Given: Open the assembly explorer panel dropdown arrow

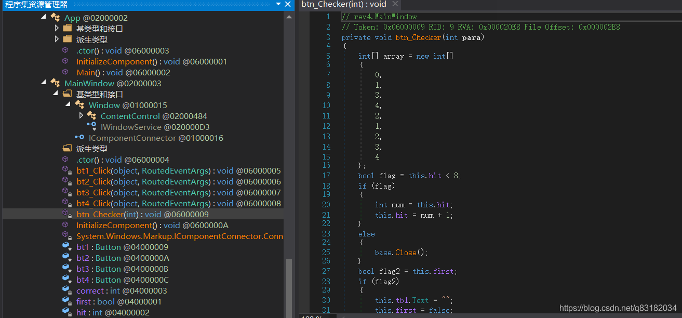Looking at the screenshot, I should (279, 4).
